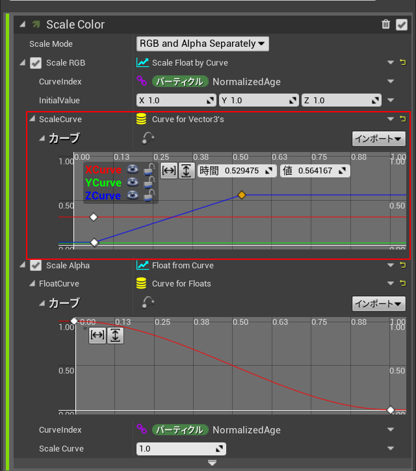Reset ScaleCurve to default
416x471 pixels.
pos(403,119)
